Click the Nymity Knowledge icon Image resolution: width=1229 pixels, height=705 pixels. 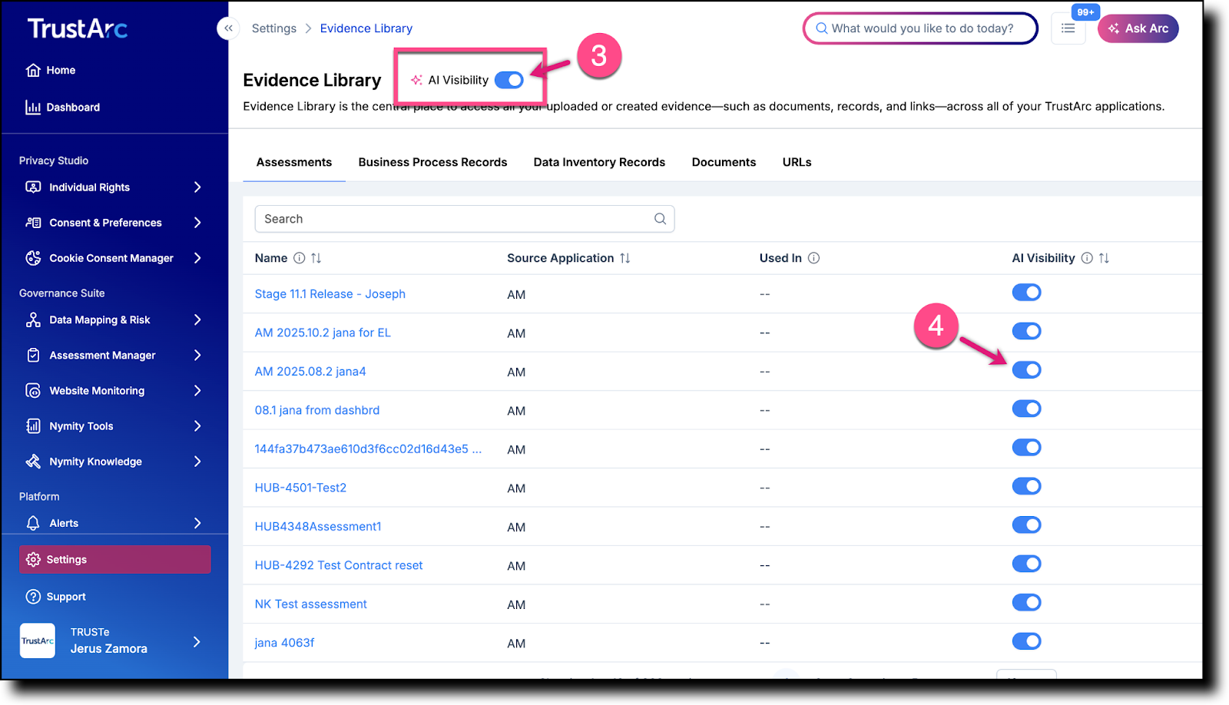[x=33, y=461]
